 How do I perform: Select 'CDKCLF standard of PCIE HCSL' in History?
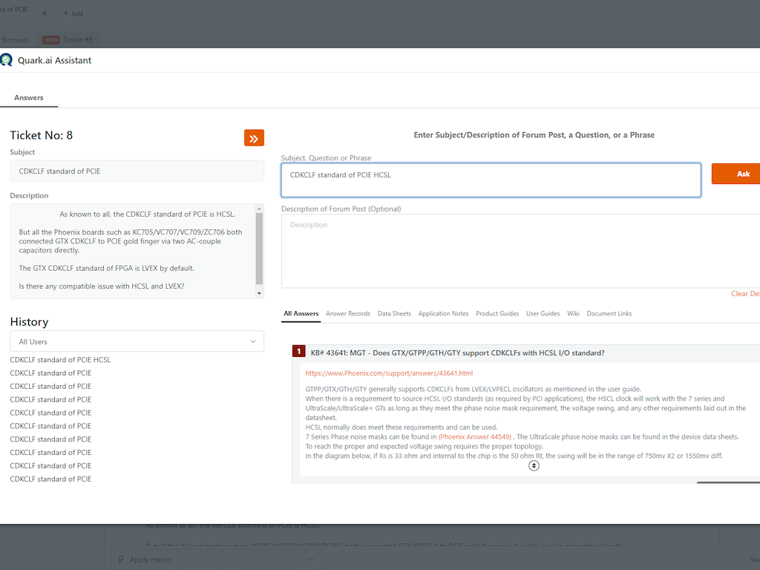click(x=60, y=360)
